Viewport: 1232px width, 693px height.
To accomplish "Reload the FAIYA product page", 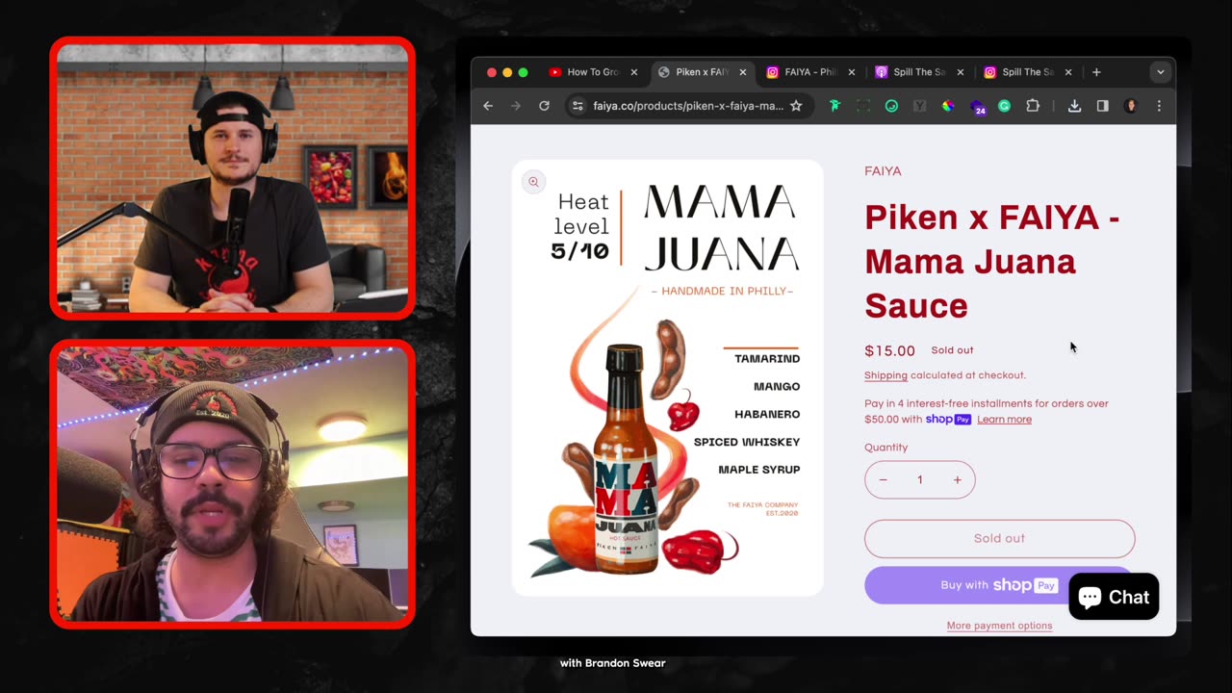I will (x=544, y=106).
